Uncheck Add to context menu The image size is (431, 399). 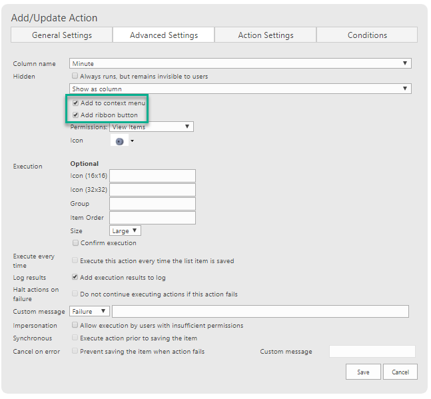pos(75,103)
